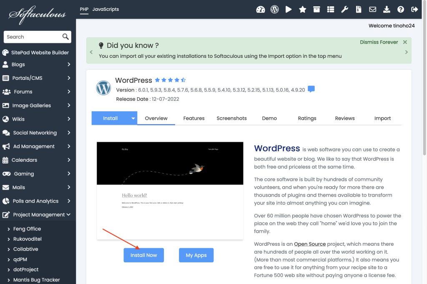The height and width of the screenshot is (284, 427).
Task: Expand the Mails category
Action: [x=36, y=187]
